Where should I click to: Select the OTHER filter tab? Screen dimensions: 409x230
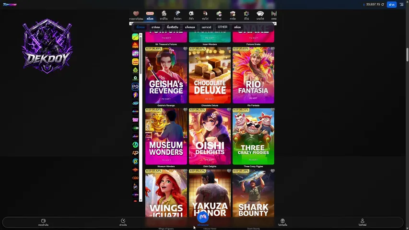pos(222,27)
